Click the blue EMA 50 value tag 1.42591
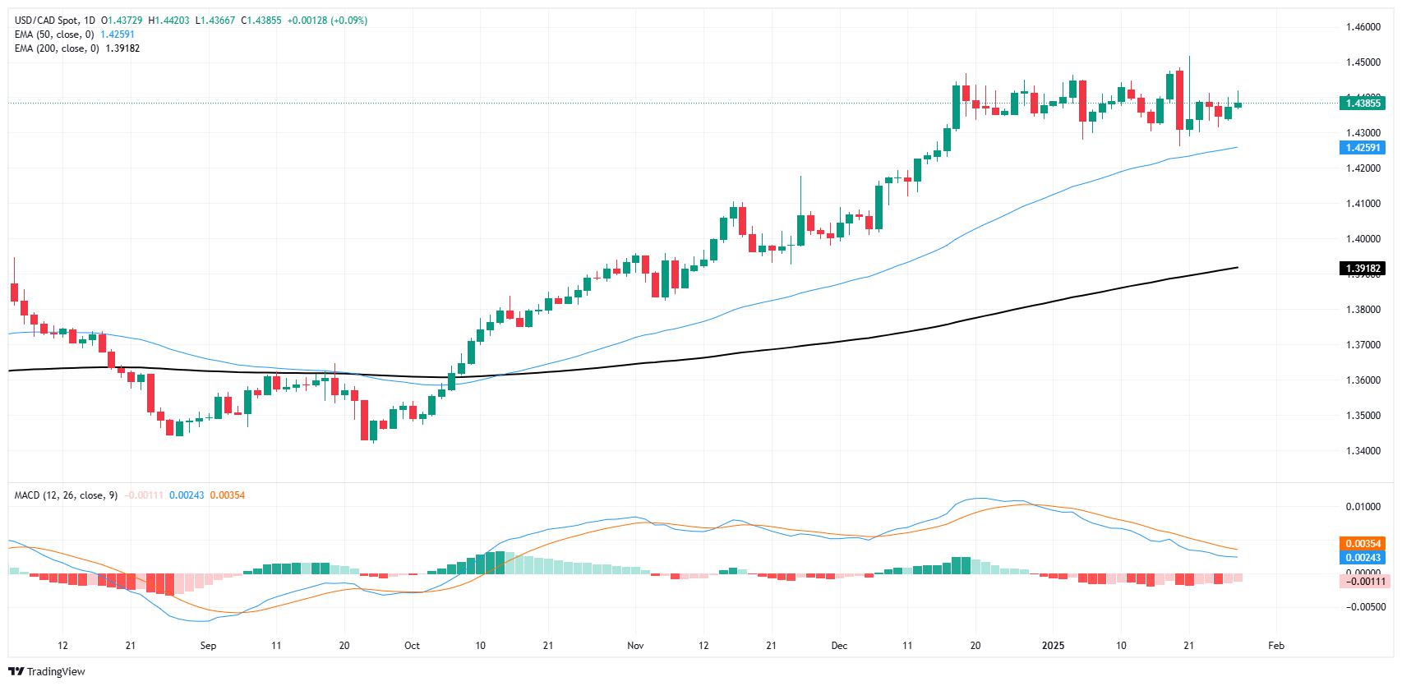Screen dimensions: 1402x686 tap(1362, 148)
